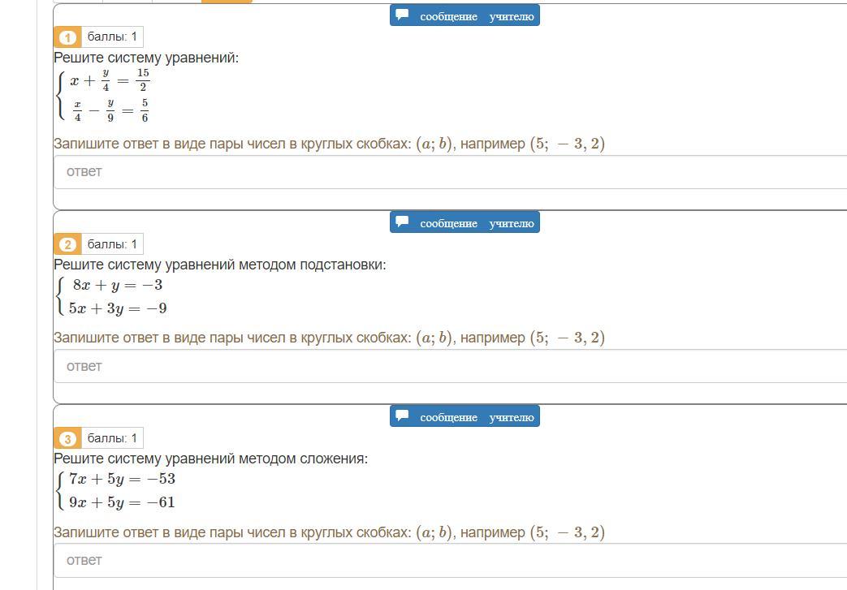Click the orange number 1 badge

(67, 37)
